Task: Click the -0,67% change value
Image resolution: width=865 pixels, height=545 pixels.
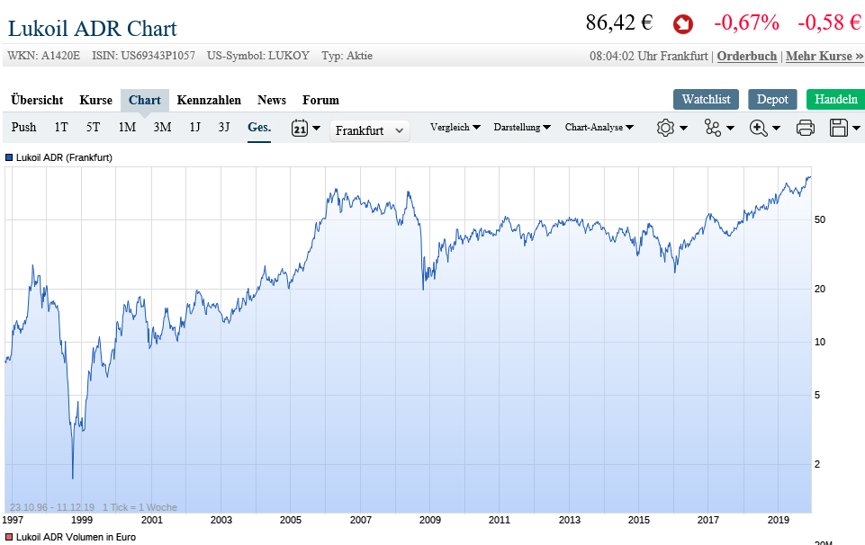Action: click(x=746, y=22)
